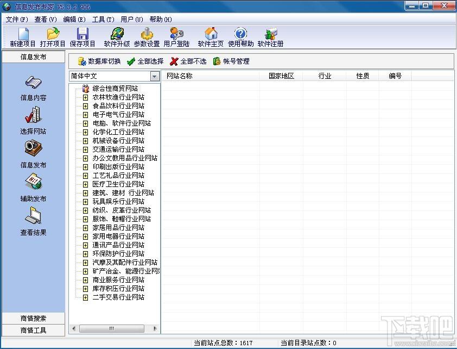
Task: Select 库存积压行业网站 in the tree
Action: [118, 289]
